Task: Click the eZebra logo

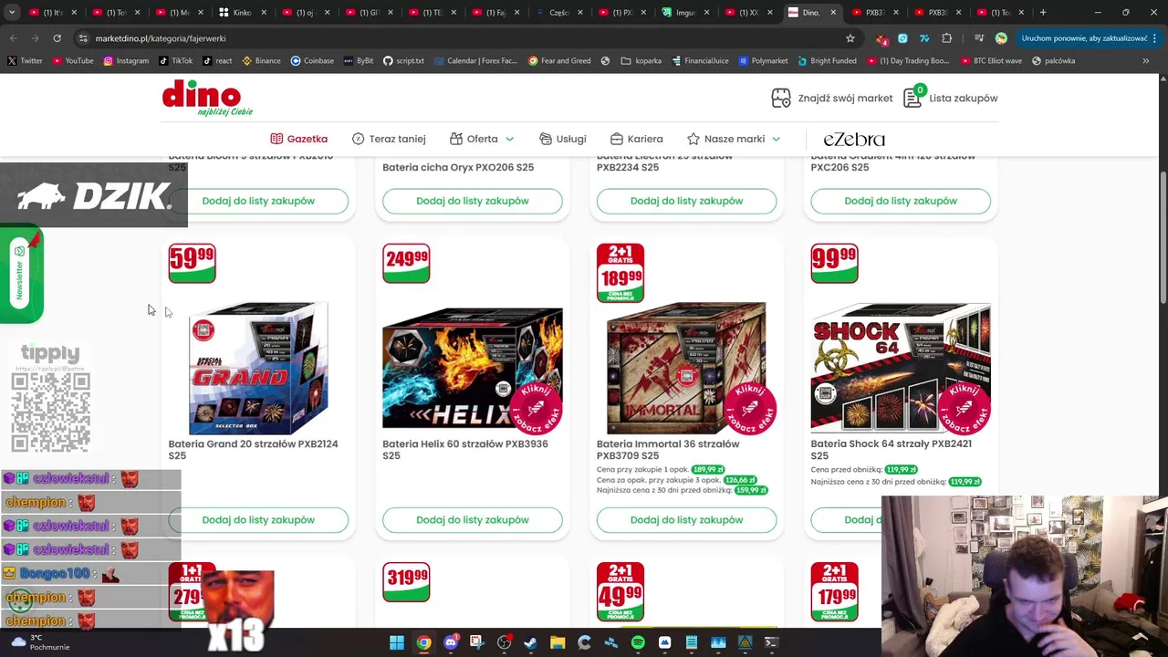Action: [854, 139]
